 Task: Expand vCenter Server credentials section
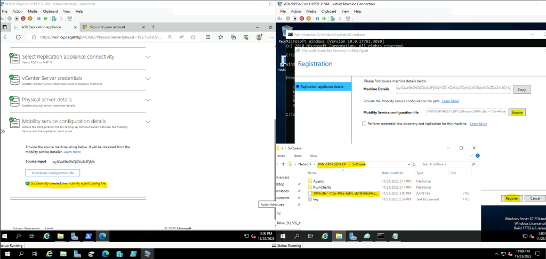pyautogui.click(x=148, y=79)
